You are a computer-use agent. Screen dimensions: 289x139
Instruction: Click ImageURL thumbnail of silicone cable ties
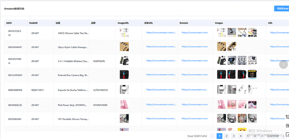(x=124, y=33)
